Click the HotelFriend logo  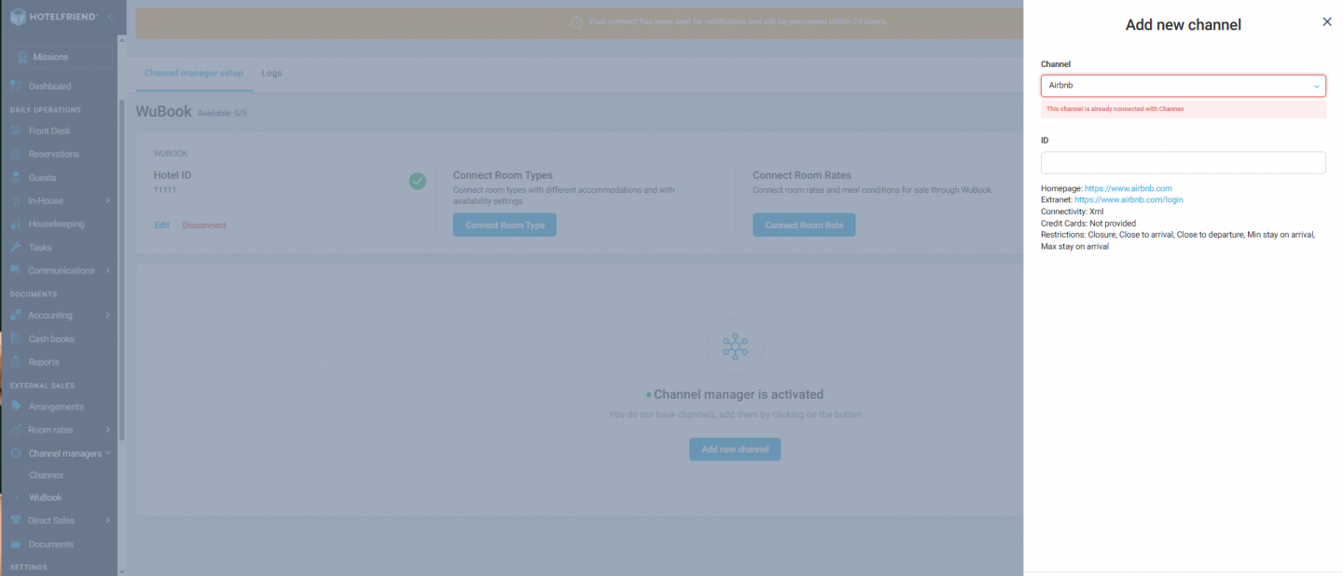pyautogui.click(x=54, y=17)
